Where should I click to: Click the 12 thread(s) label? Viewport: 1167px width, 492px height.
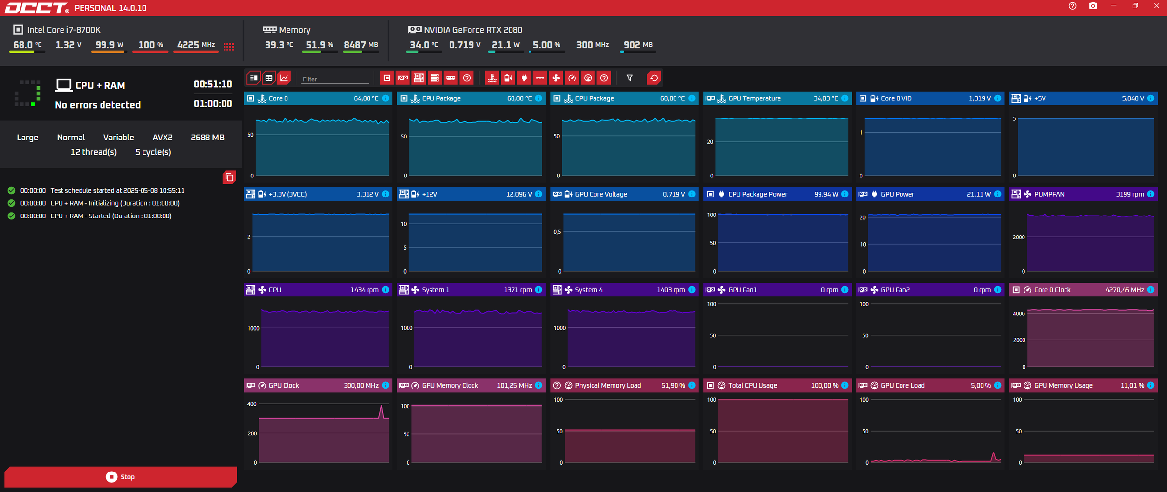[x=94, y=152]
